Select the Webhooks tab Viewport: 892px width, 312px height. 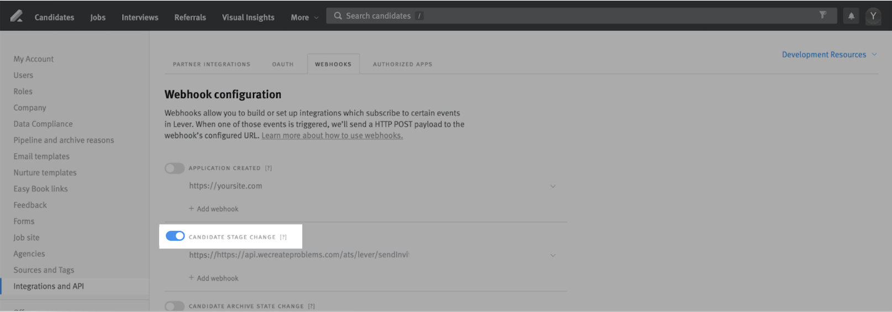tap(333, 64)
